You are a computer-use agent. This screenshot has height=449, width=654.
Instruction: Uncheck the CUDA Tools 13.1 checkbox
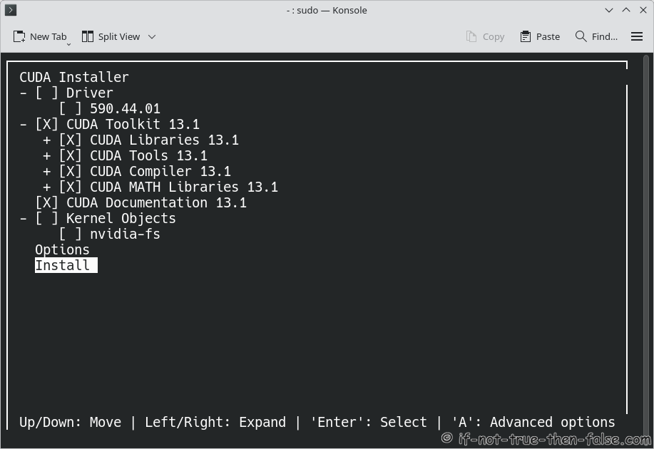70,156
